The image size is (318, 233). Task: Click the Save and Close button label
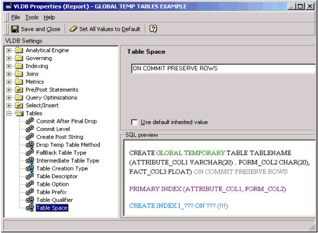coord(40,29)
